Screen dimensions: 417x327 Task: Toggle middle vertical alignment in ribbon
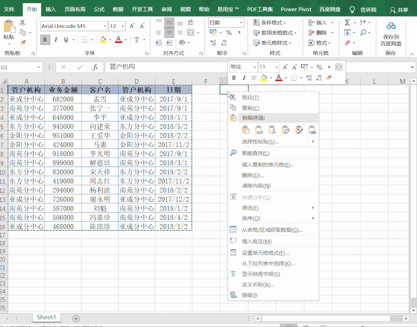click(169, 23)
